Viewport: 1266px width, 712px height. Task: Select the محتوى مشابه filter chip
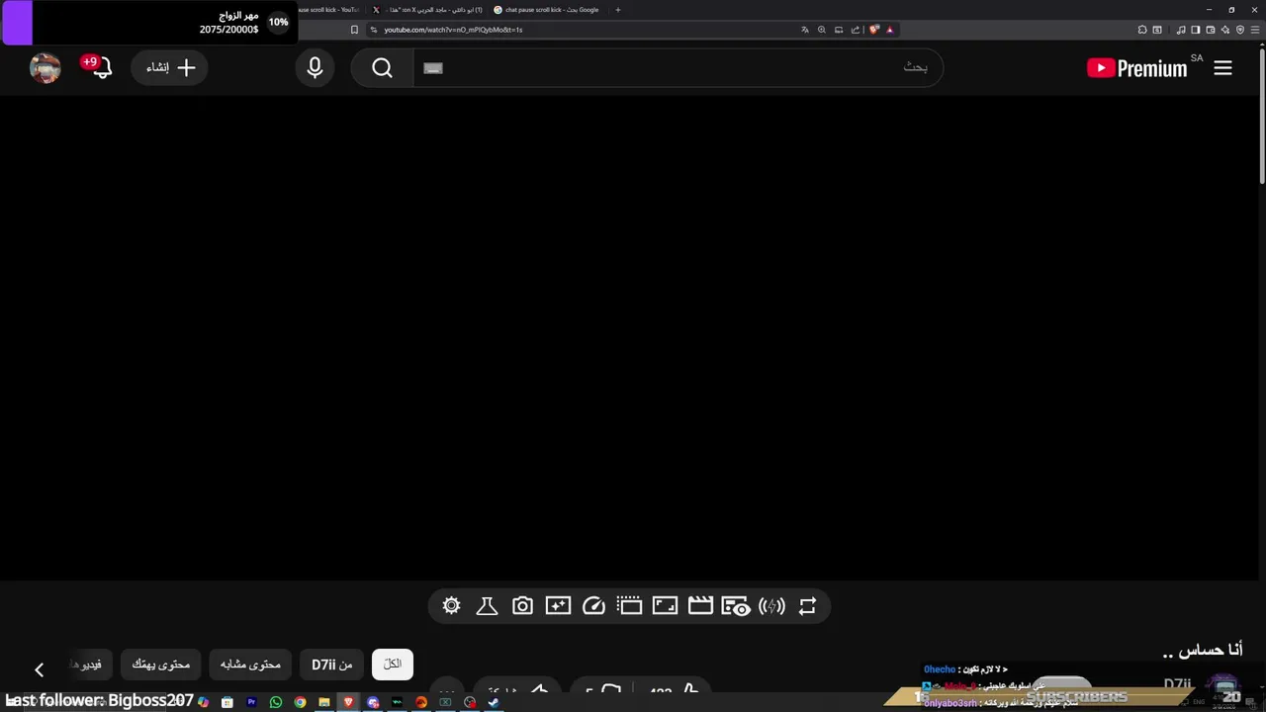coord(250,665)
